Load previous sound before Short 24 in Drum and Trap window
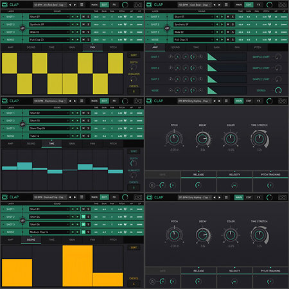Viewport: 289px width, 289px height. [73, 217]
